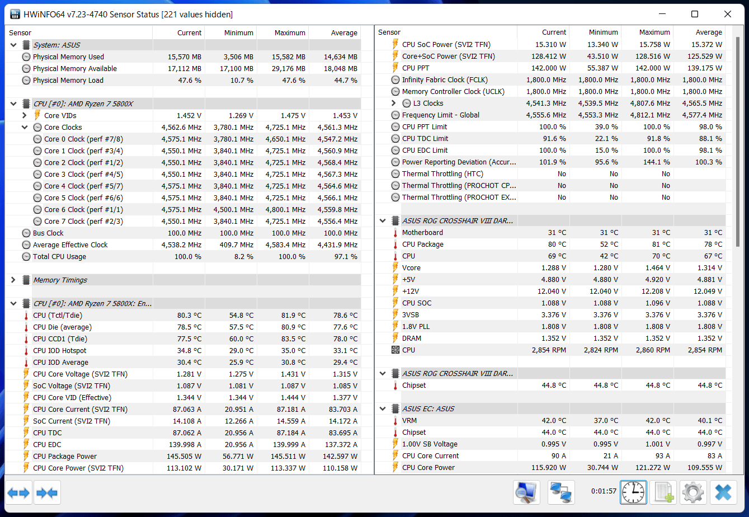Collapse the CPU [#0]: AMD Ryzen 7 5800X group
The width and height of the screenshot is (749, 517).
point(13,104)
